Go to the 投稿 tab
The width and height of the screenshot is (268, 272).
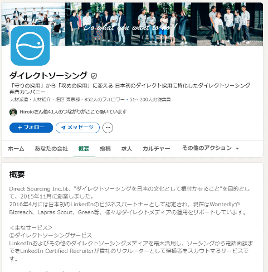(105, 149)
